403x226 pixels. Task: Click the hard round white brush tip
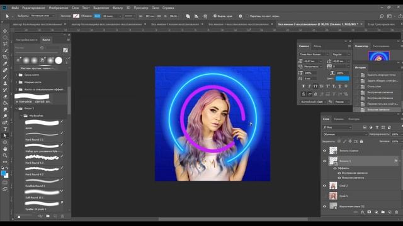pyautogui.click(x=59, y=60)
